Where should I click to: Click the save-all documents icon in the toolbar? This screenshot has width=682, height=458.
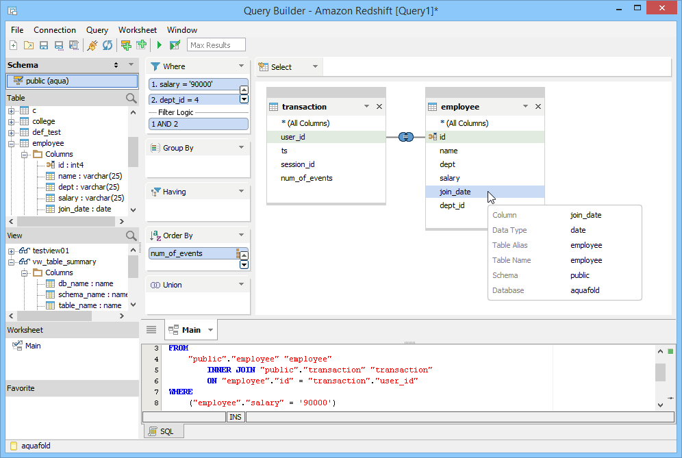coord(74,45)
